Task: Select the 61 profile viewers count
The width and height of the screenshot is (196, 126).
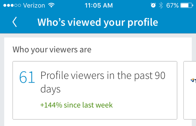Action: click(27, 77)
